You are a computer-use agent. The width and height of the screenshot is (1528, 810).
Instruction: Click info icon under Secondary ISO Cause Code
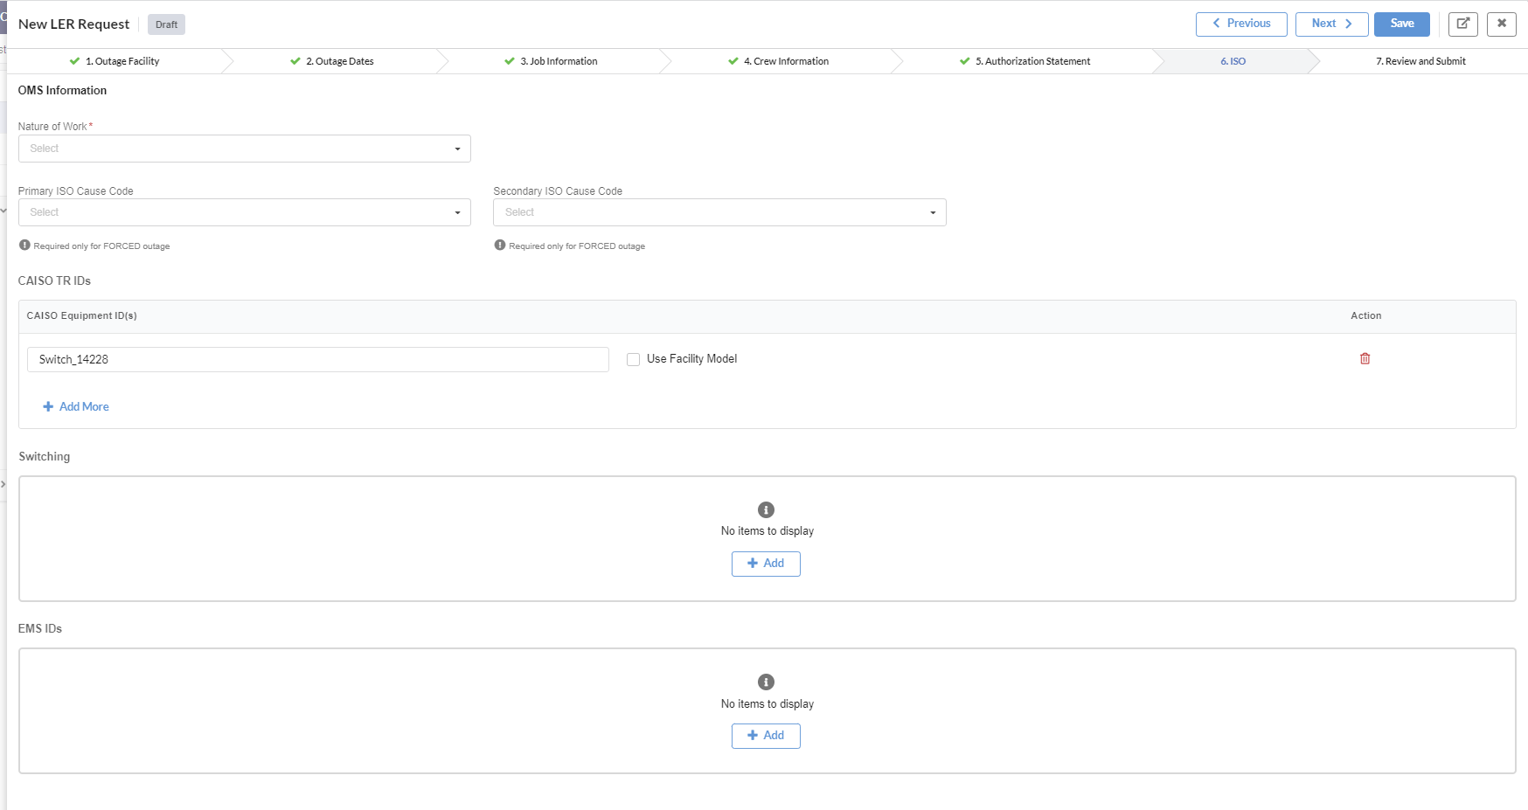coord(500,246)
